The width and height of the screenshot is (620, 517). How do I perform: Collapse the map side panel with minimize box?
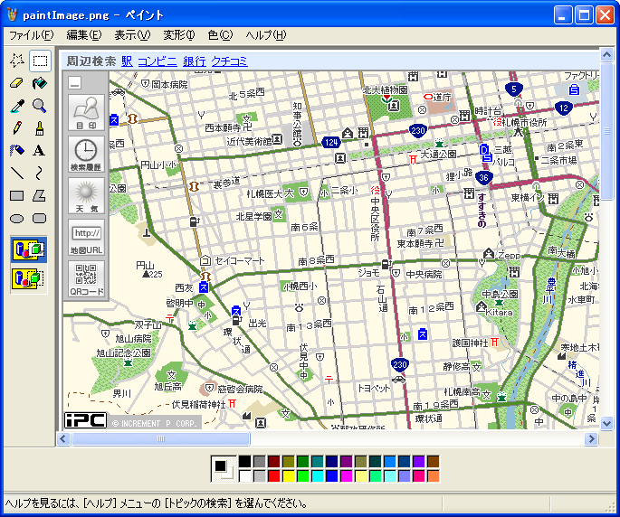pos(75,82)
